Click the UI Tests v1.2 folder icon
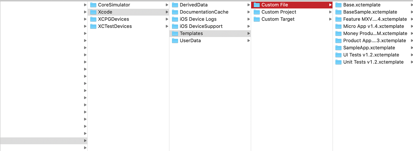 [x=338, y=55]
